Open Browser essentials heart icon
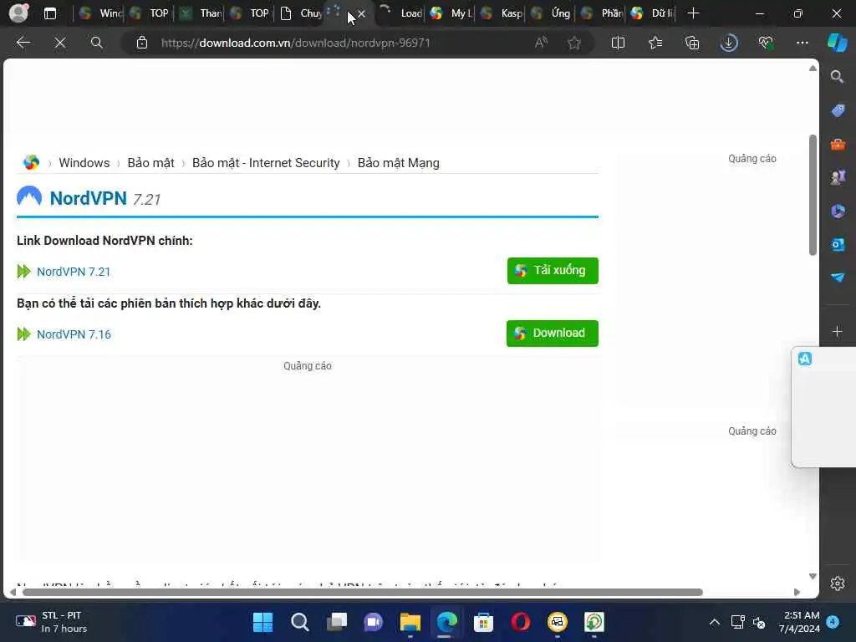 (x=766, y=43)
